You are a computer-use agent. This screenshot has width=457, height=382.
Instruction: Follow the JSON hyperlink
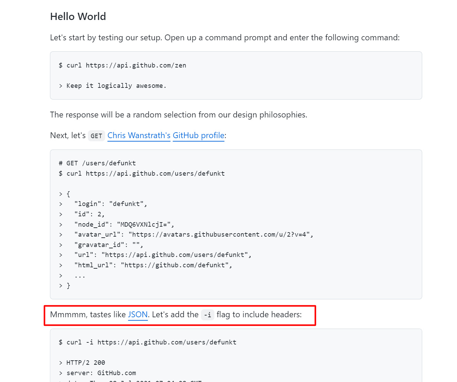pyautogui.click(x=138, y=314)
